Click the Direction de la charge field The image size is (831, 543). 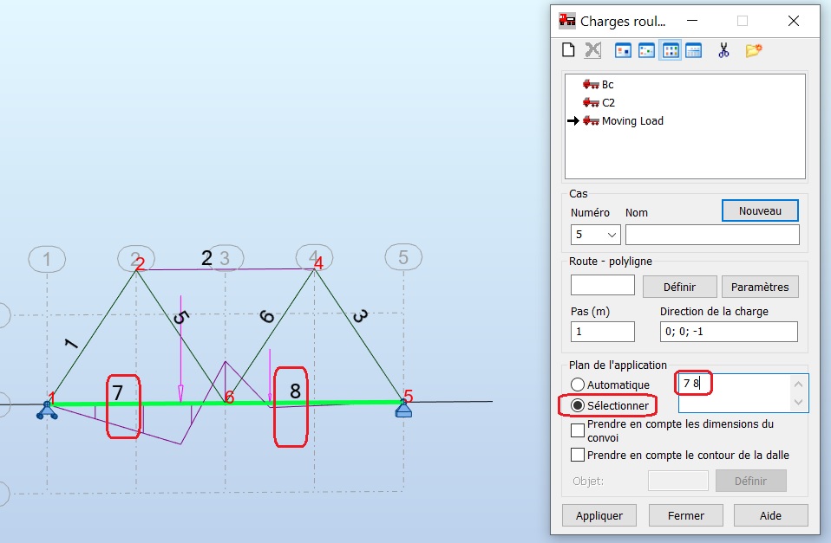click(x=729, y=332)
